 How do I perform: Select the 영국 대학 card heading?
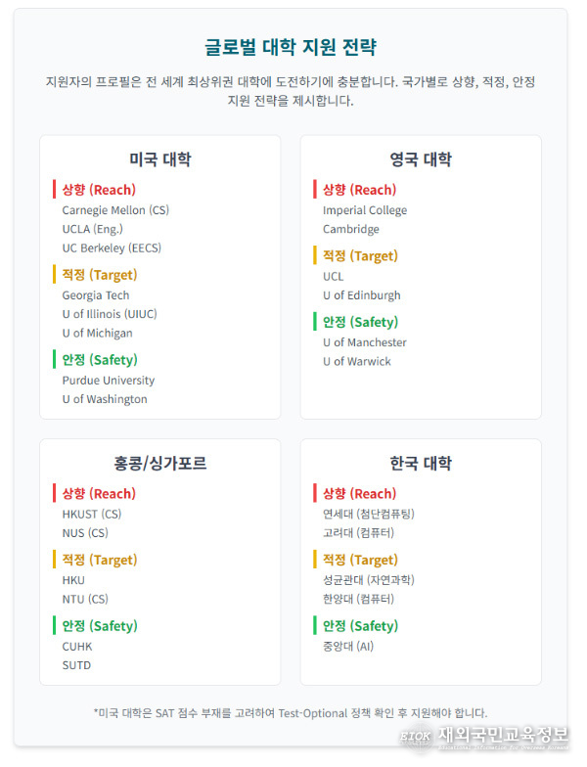pyautogui.click(x=421, y=158)
